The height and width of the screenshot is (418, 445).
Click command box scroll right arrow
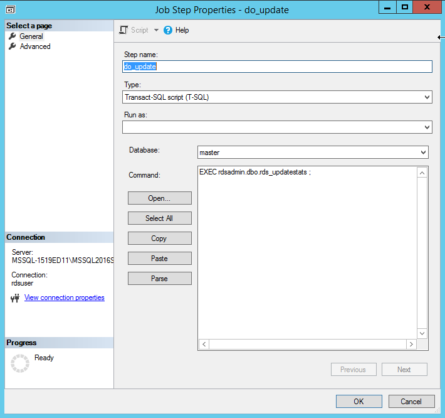[411, 345]
